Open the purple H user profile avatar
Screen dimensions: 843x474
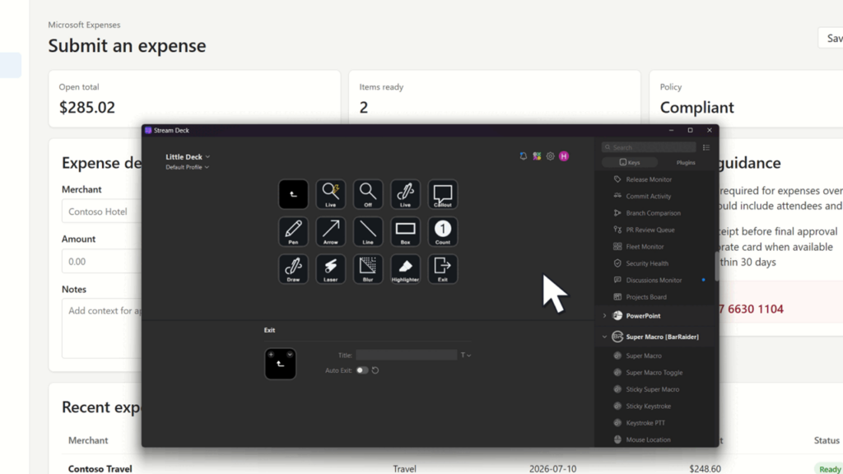pos(563,156)
